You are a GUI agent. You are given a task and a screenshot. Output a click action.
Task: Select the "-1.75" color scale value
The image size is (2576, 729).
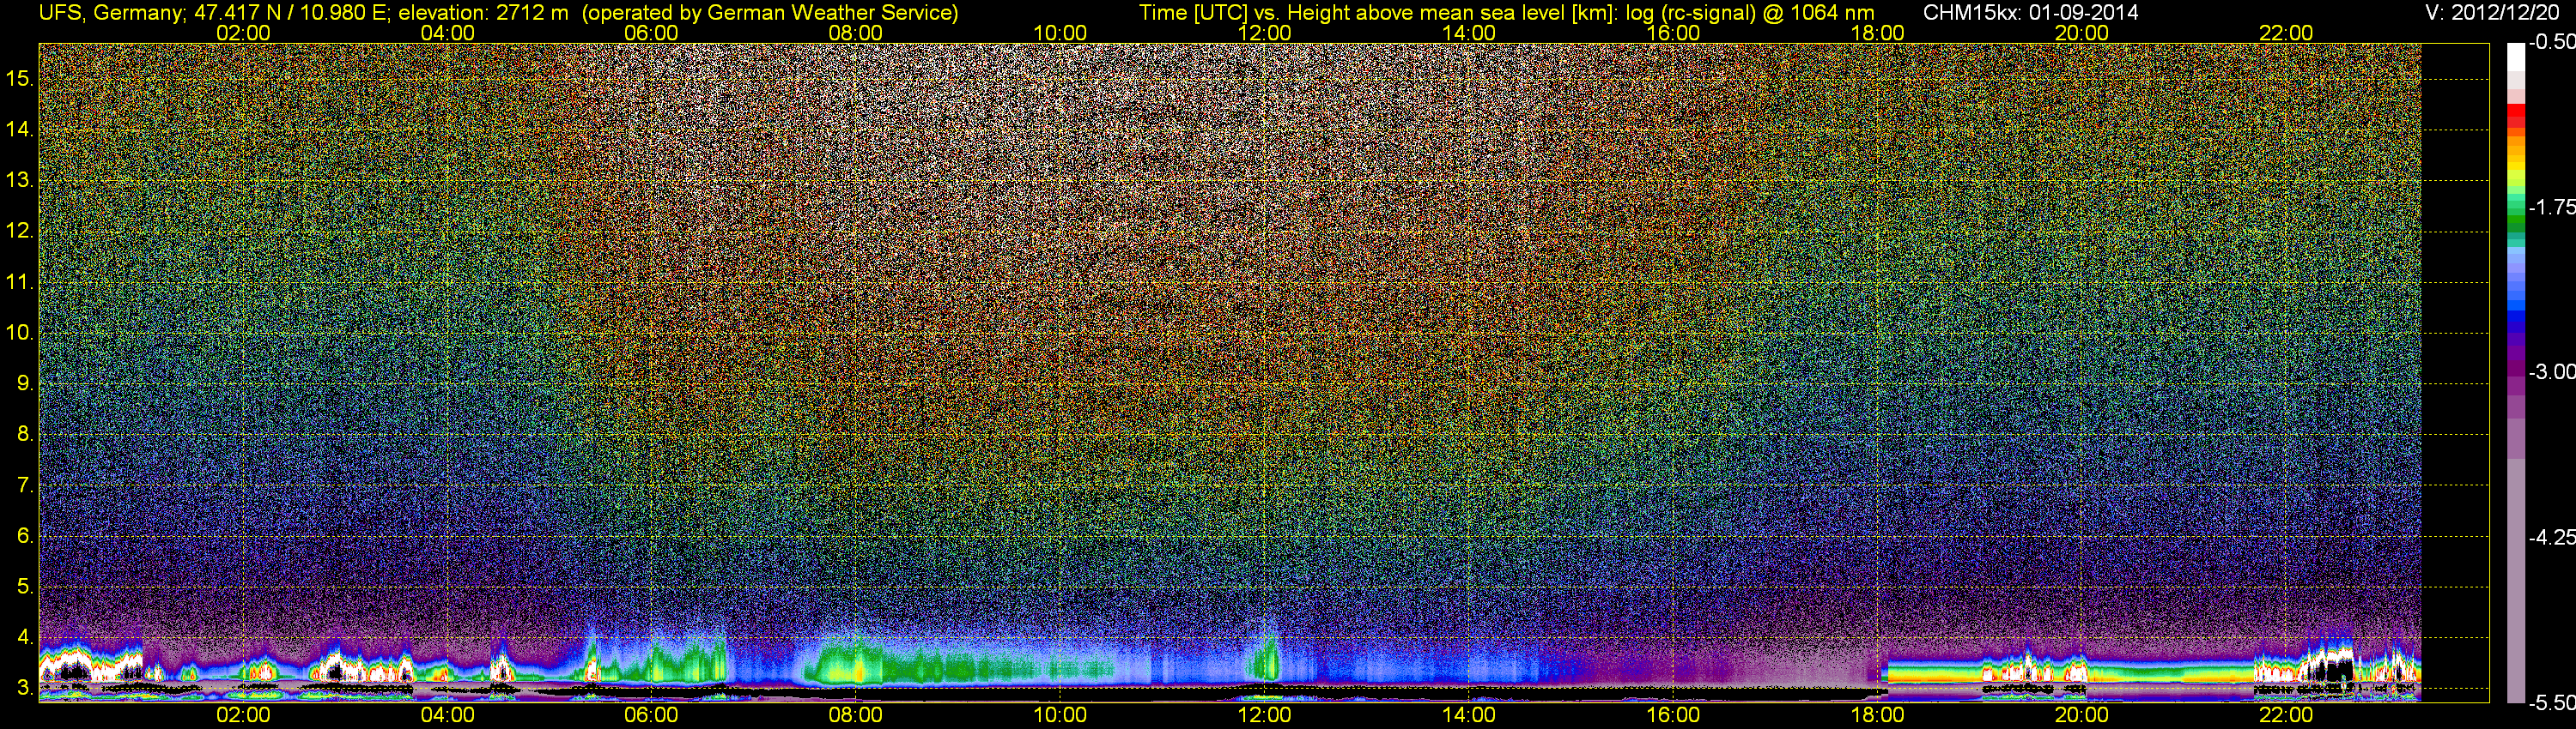[2551, 207]
